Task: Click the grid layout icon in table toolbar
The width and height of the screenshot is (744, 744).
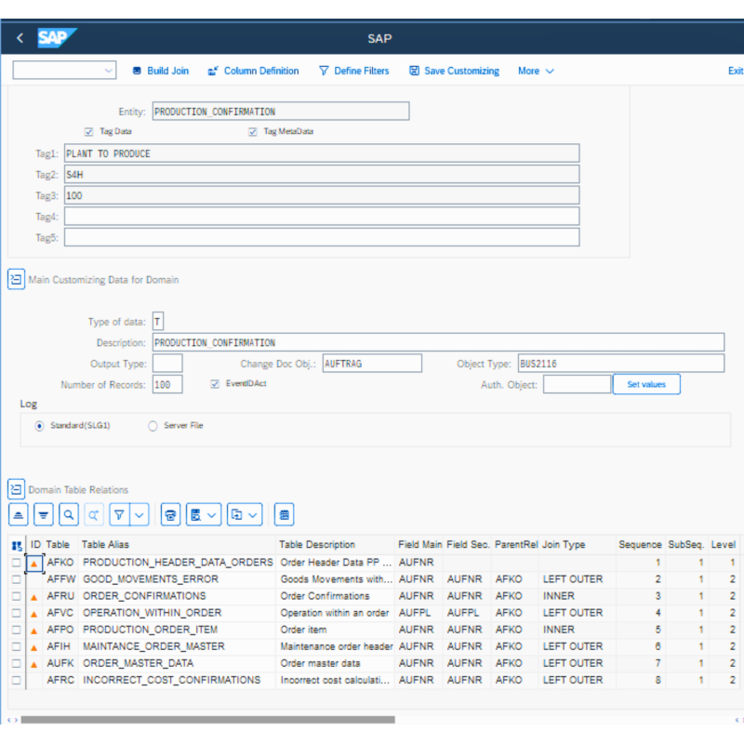Action: 285,514
